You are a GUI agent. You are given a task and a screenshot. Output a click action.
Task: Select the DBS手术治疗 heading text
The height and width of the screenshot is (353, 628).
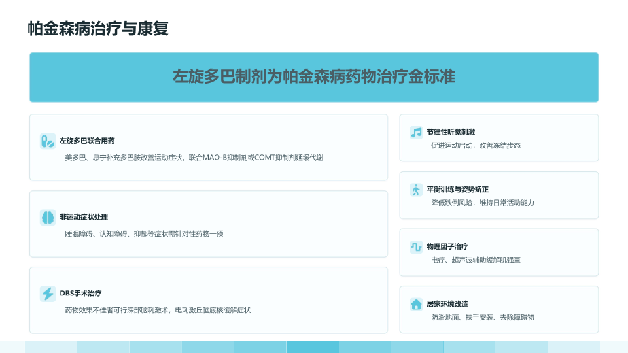tap(80, 294)
